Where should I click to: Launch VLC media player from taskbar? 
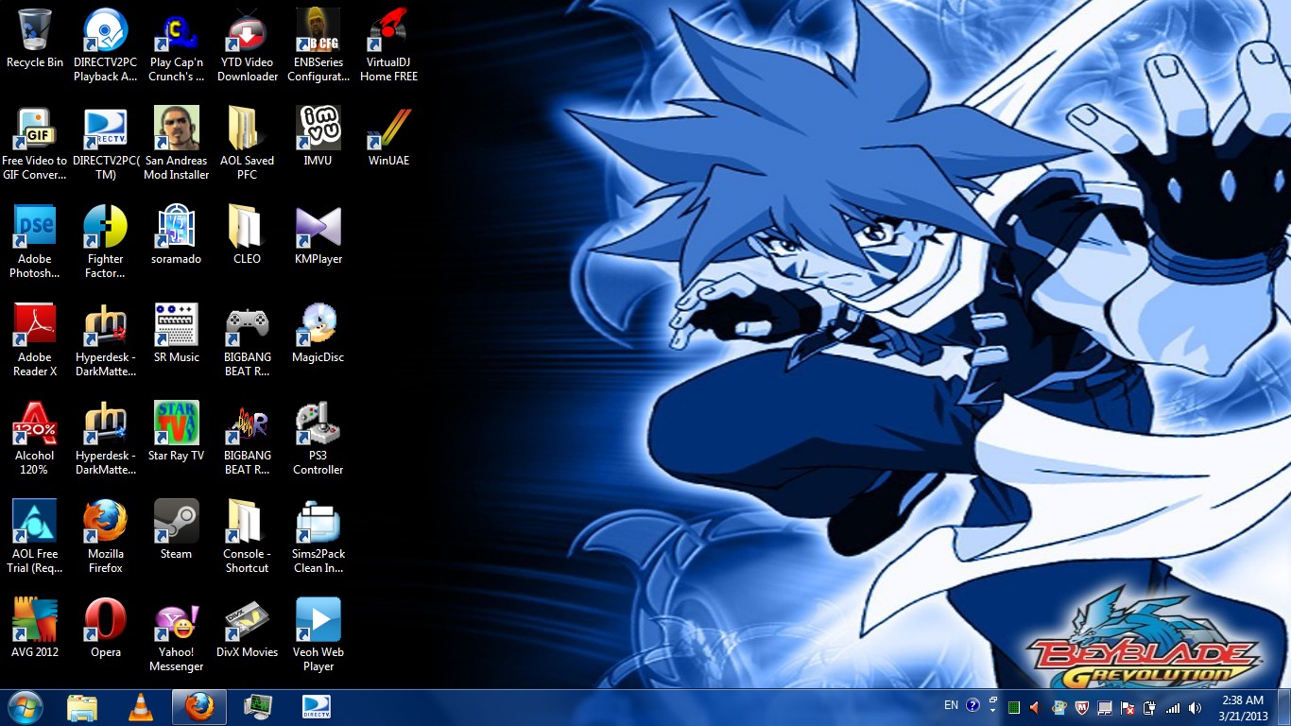click(141, 707)
